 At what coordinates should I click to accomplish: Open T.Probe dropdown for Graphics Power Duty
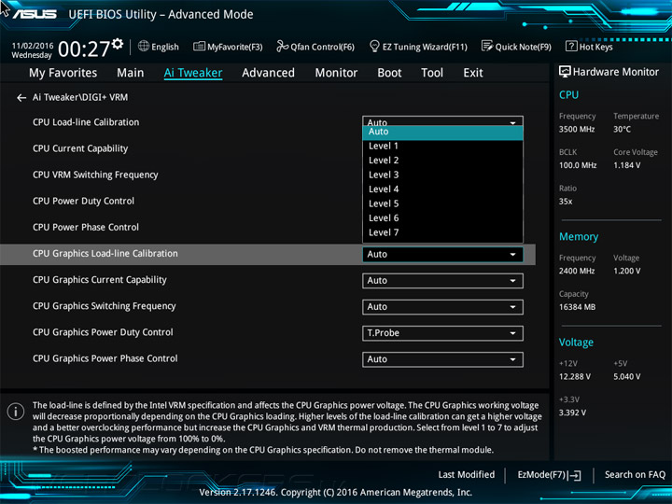pyautogui.click(x=442, y=333)
